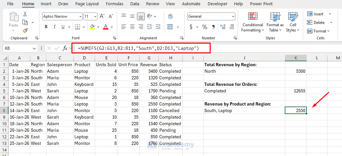Apply Percent style

coord(205,27)
